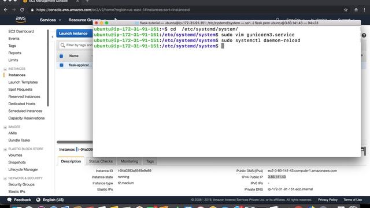The image size is (370, 208).
Task: Collapse the IMAGES sidebar section
Action: point(5,127)
